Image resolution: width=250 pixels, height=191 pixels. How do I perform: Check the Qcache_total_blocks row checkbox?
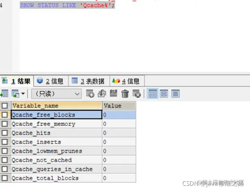pos(4,178)
